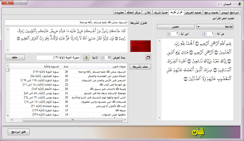
Task: Select row موعظة الإسلام شفاء لما في الصدور
Action: [69, 93]
